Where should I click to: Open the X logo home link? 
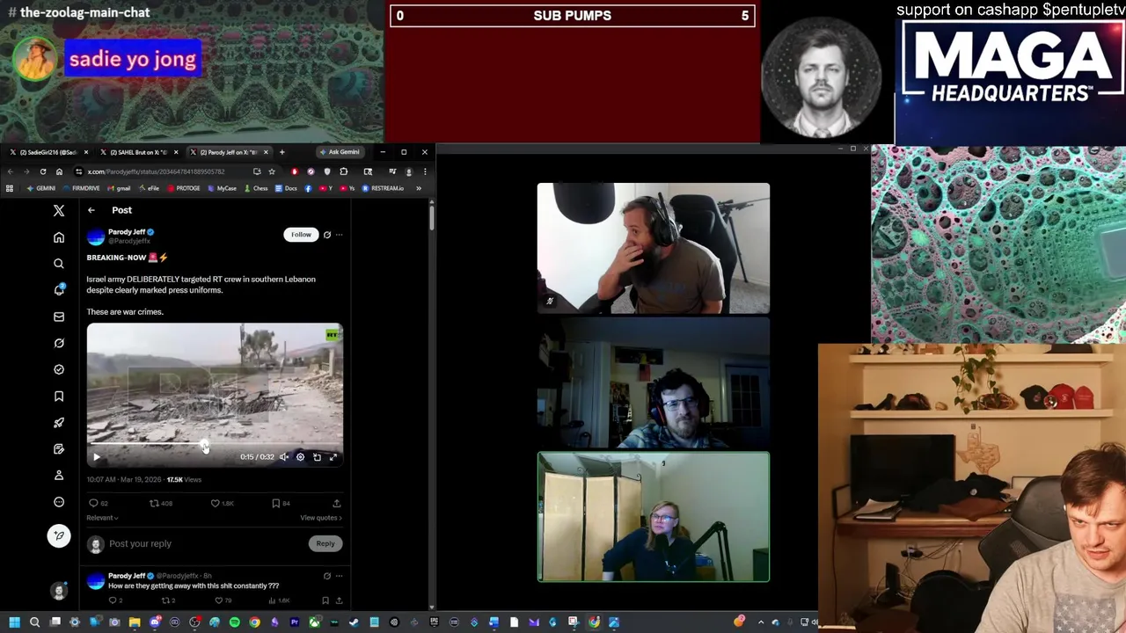(59, 211)
